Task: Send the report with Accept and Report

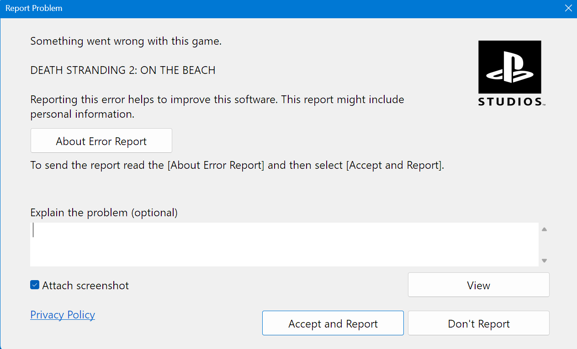Action: (x=333, y=323)
